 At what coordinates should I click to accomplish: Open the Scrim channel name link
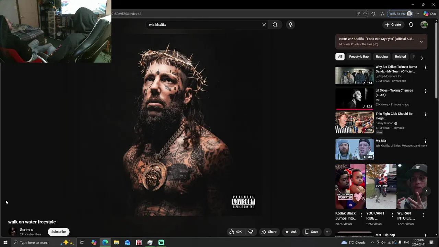(25, 230)
